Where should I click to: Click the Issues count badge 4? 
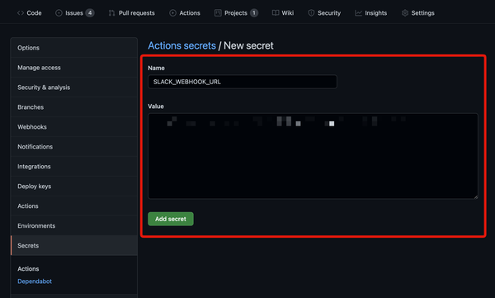click(90, 13)
